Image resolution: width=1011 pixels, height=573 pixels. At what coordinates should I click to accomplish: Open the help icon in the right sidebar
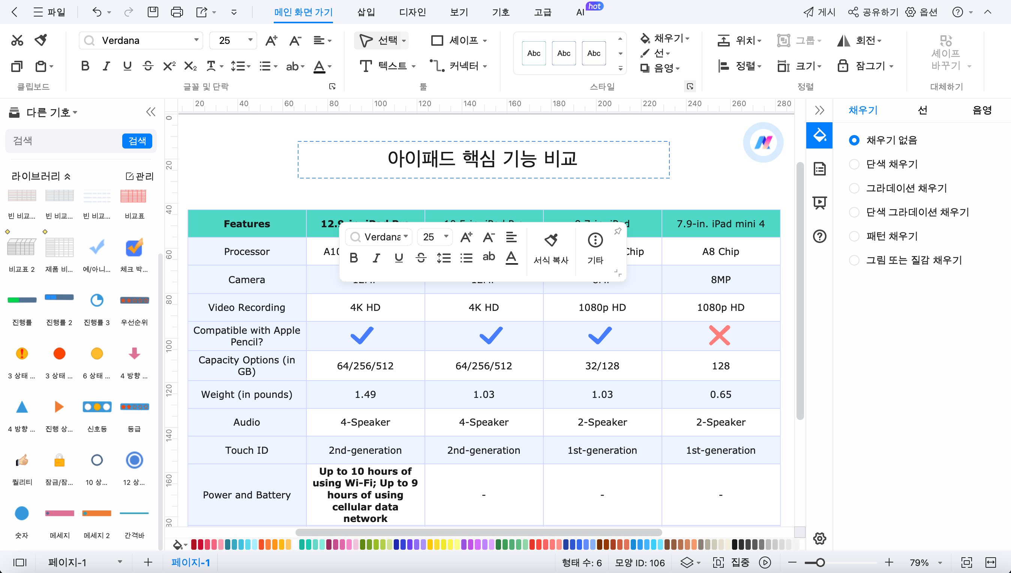tap(819, 236)
